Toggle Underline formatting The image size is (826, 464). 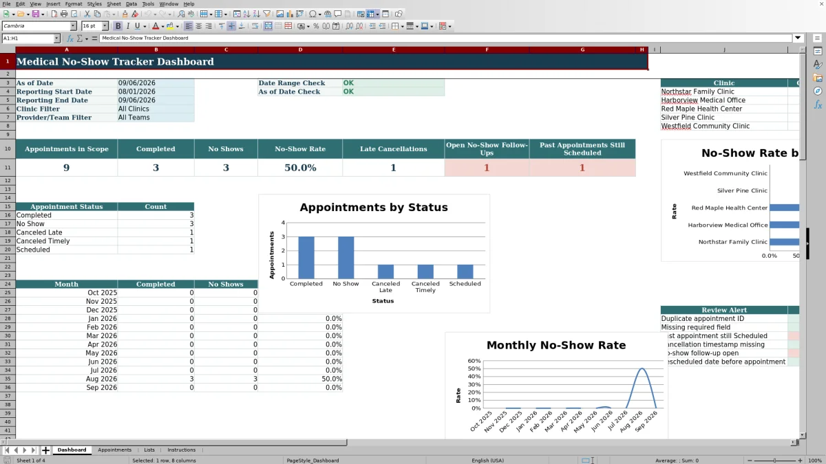(x=138, y=26)
